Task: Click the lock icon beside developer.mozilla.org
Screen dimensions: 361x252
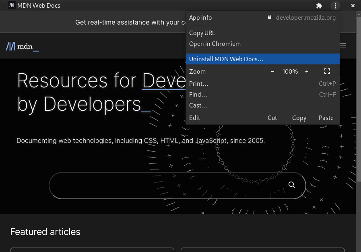Action: pos(269,17)
